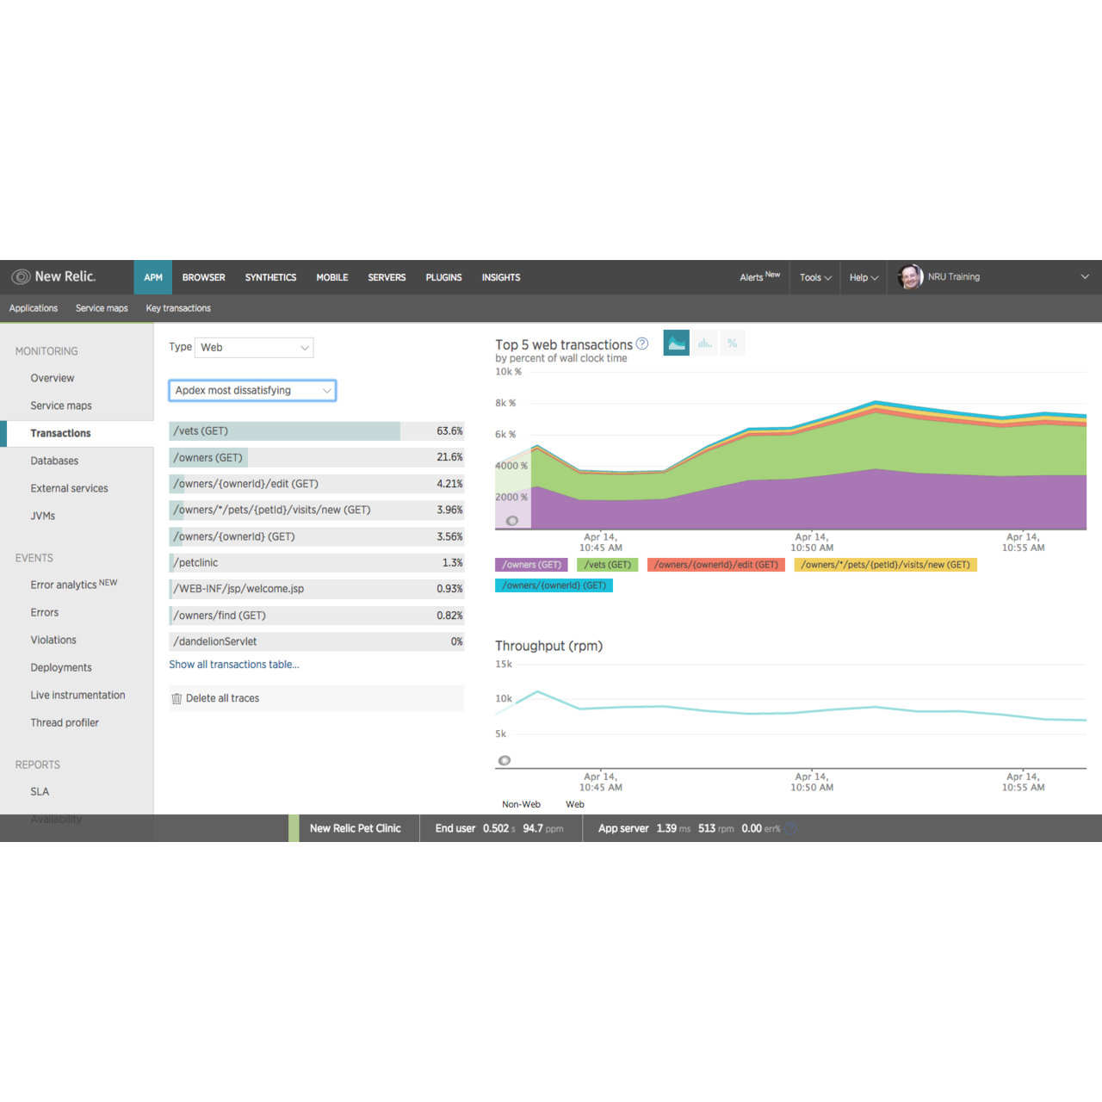Click the delete traces trash icon
This screenshot has width=1102, height=1102.
[x=176, y=698]
